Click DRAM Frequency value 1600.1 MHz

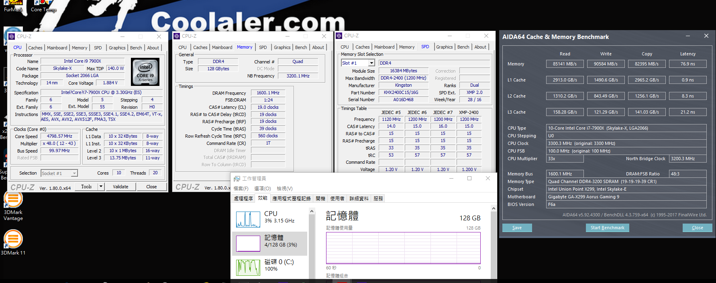point(268,93)
